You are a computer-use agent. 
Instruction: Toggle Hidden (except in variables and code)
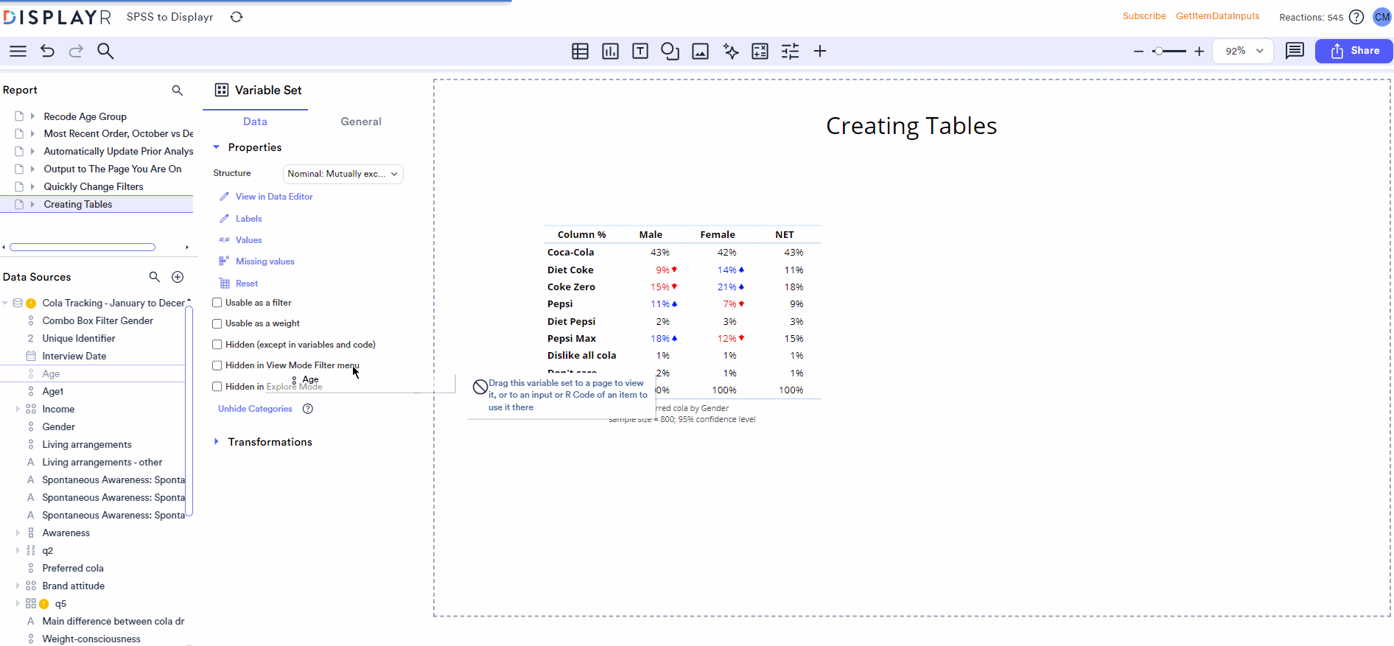coord(217,345)
